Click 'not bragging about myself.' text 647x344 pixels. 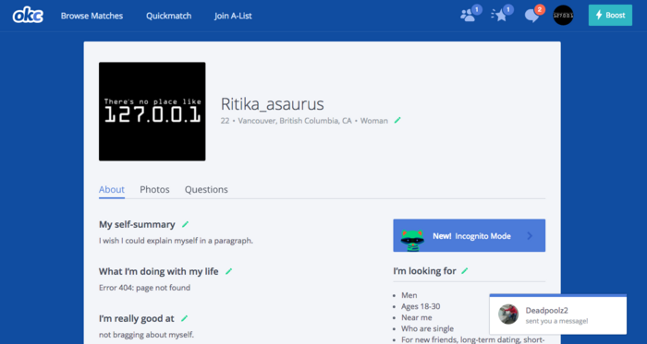pos(146,335)
